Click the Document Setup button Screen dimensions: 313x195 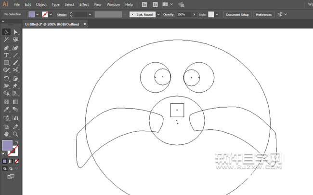237,14
